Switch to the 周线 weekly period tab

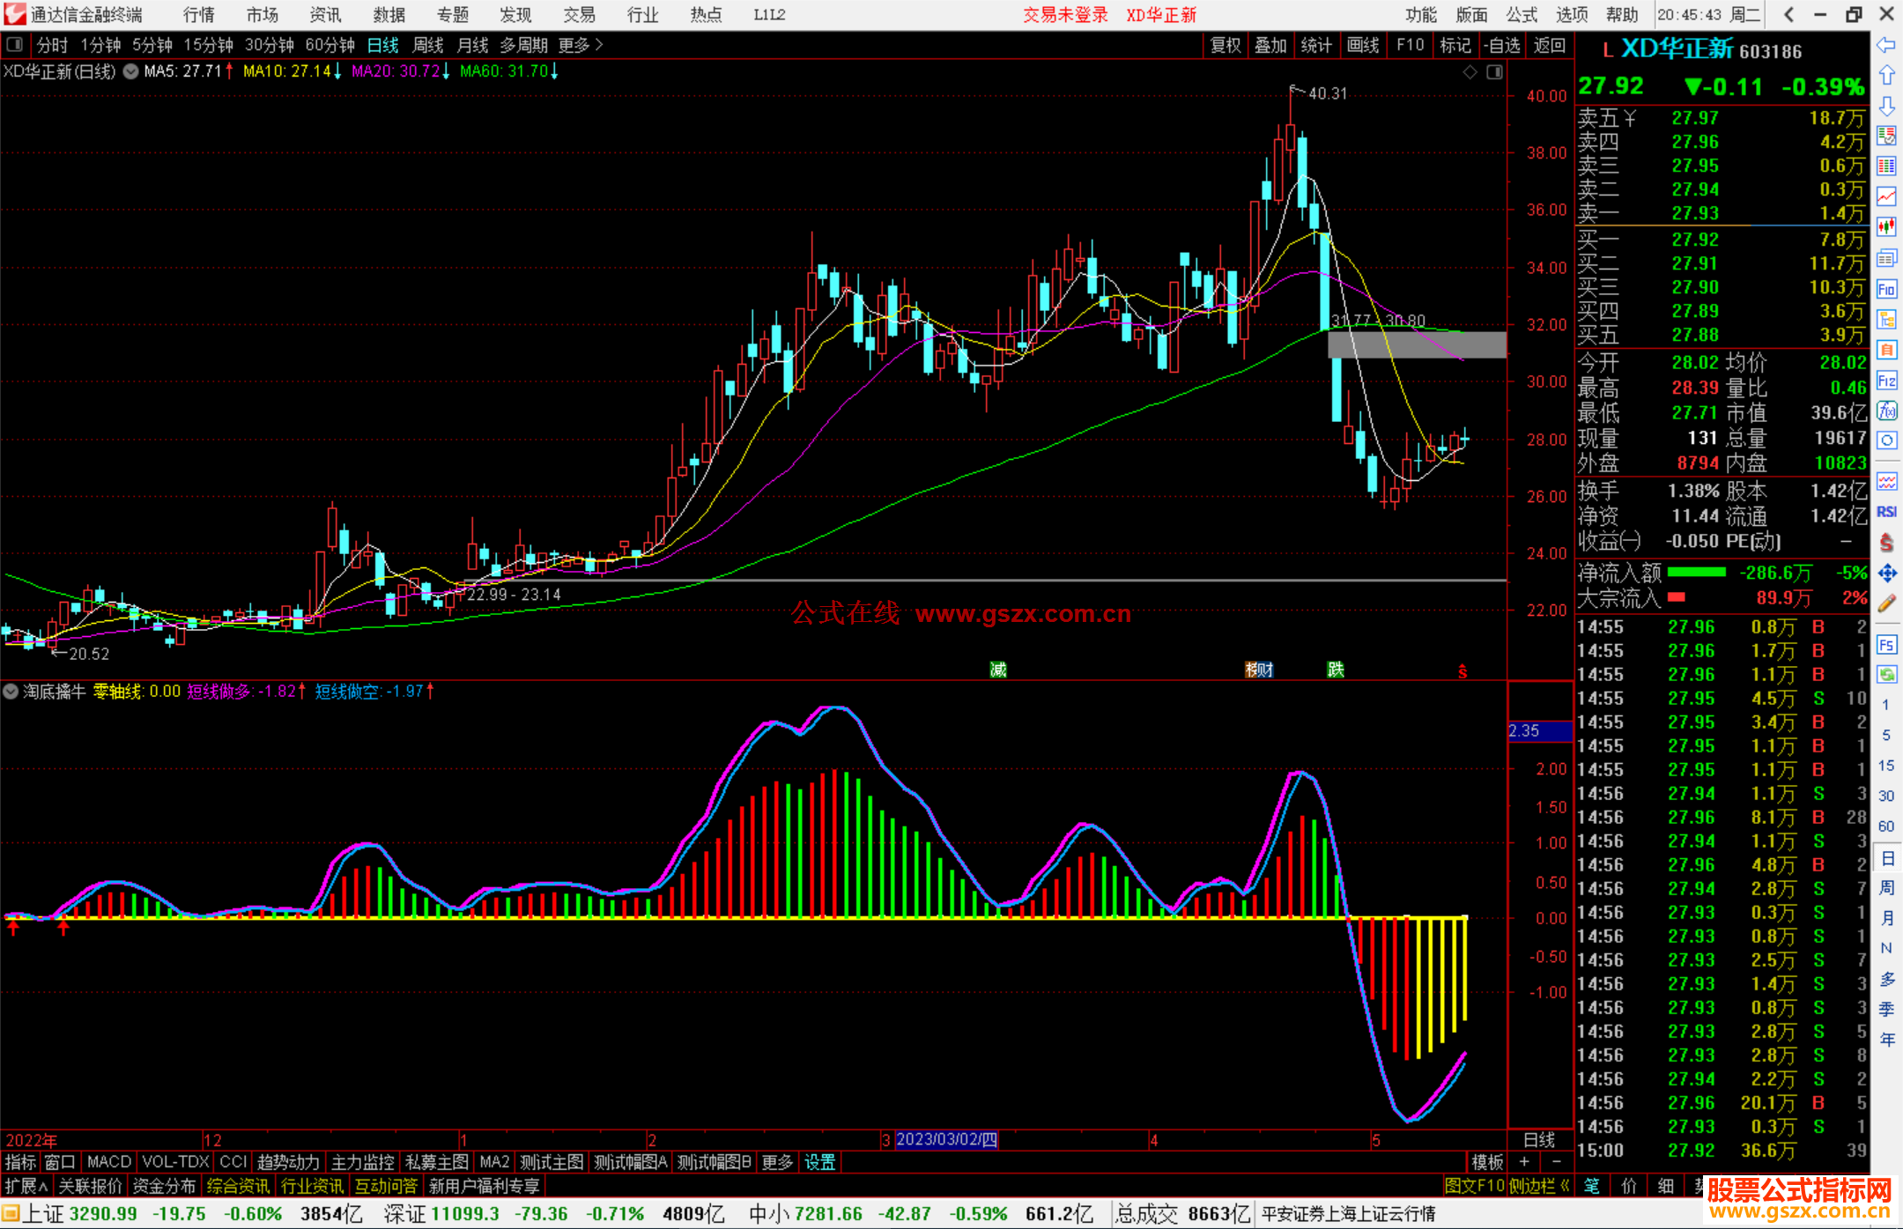[x=427, y=45]
